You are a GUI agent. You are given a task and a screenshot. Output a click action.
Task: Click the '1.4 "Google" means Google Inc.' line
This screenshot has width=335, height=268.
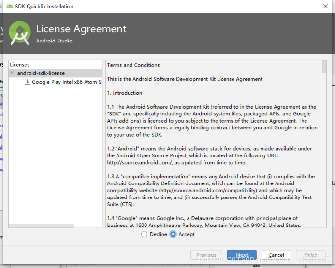[x=202, y=218]
